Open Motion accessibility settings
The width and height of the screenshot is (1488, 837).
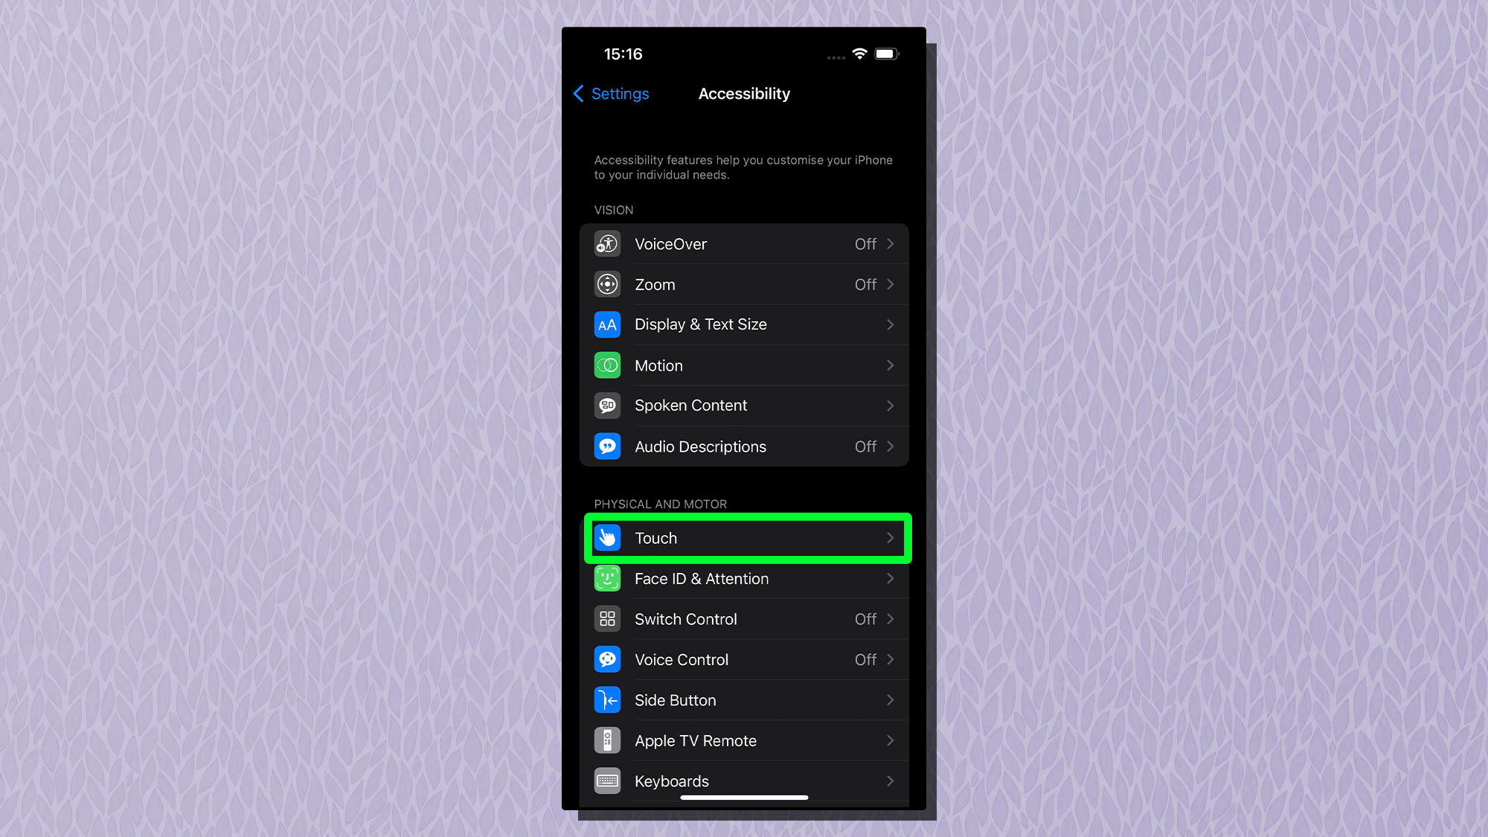[x=744, y=365]
